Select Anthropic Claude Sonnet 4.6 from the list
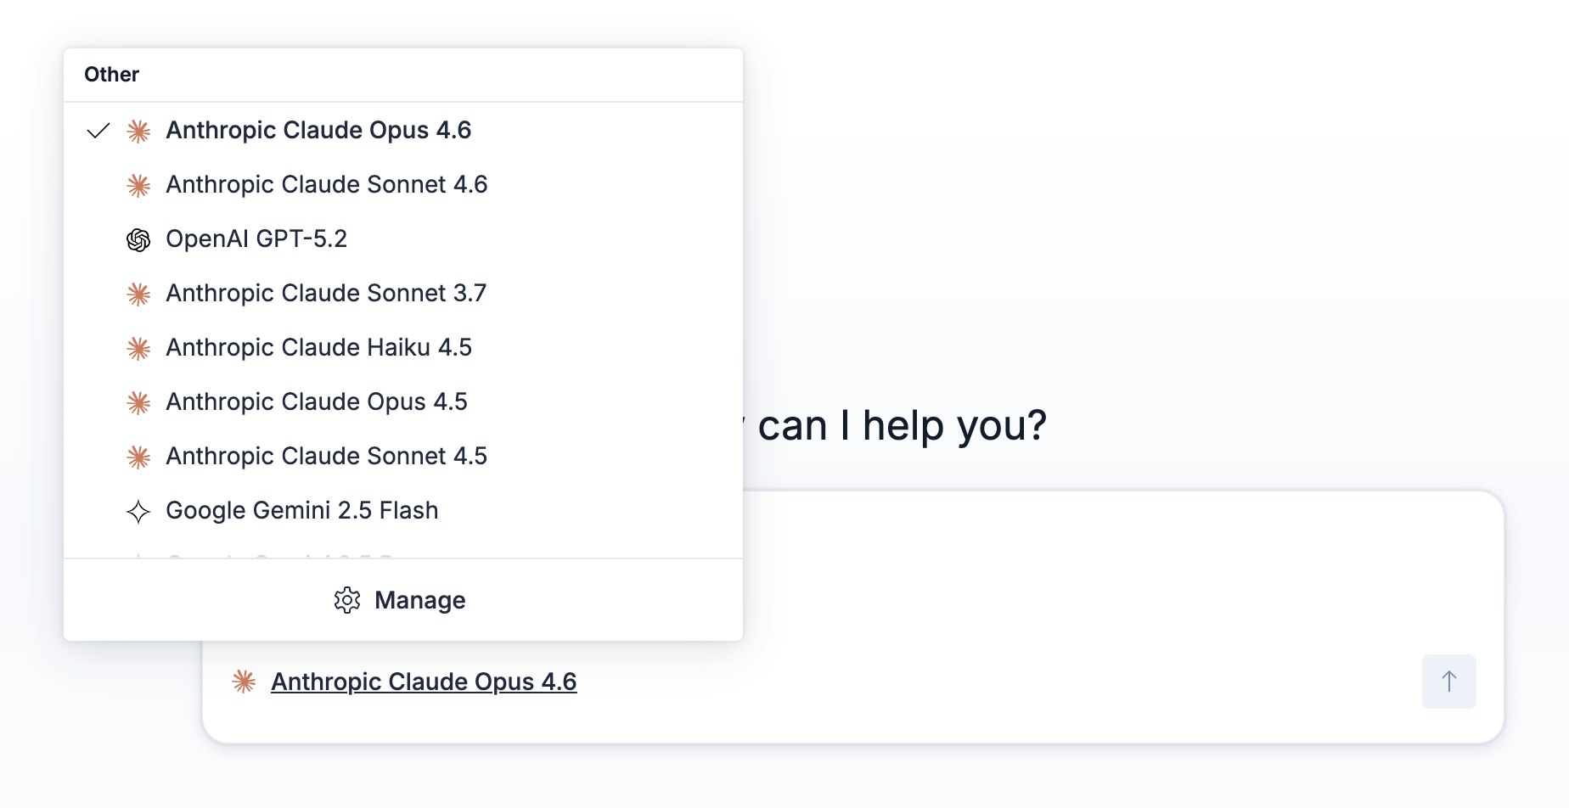This screenshot has width=1569, height=808. point(326,184)
